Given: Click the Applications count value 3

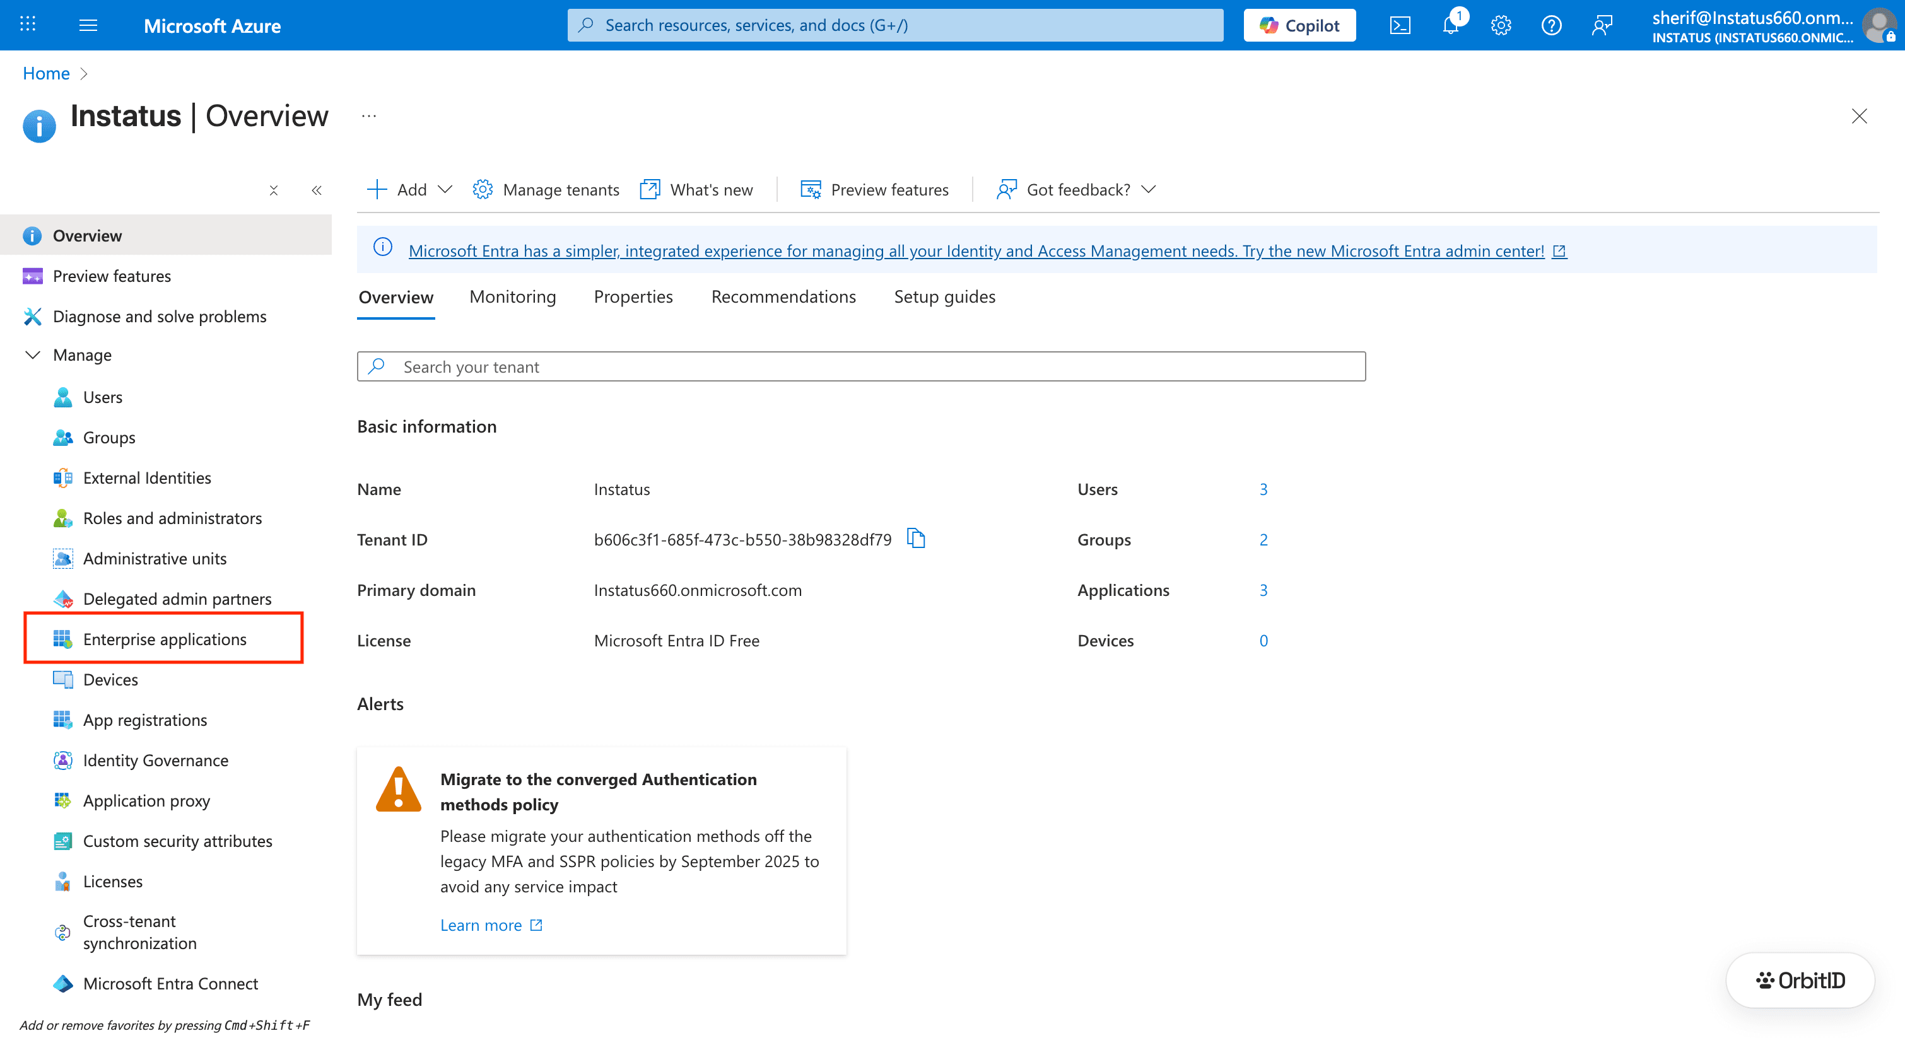Looking at the screenshot, I should click(1264, 590).
